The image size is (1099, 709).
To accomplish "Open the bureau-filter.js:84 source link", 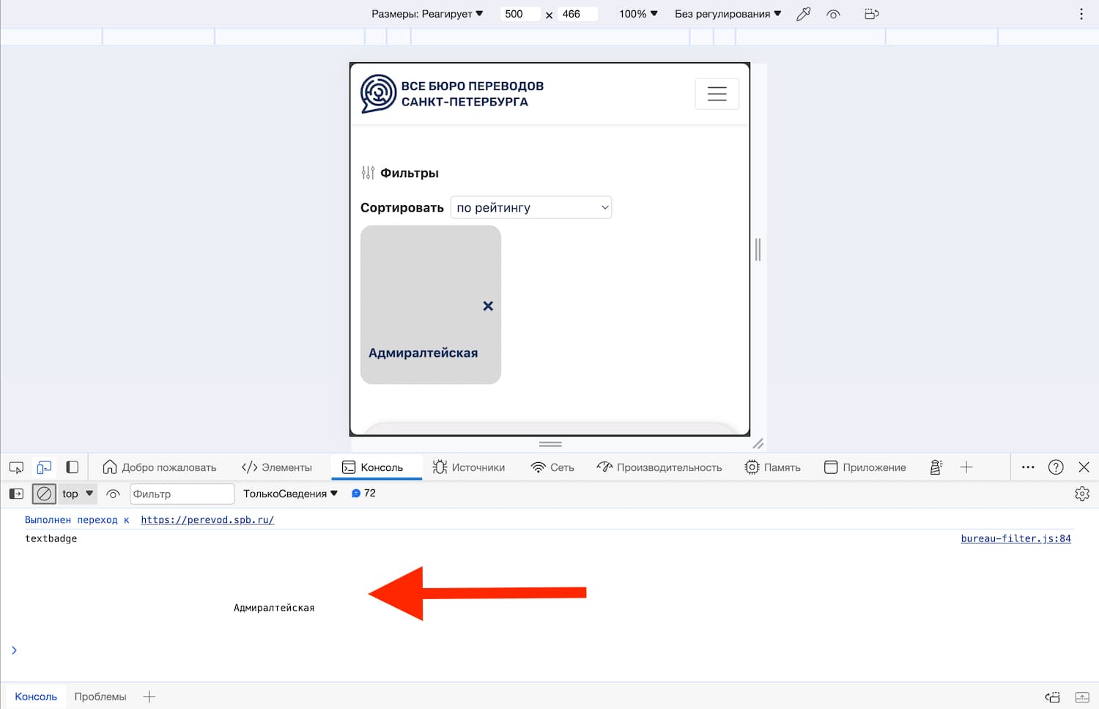I will point(1015,538).
